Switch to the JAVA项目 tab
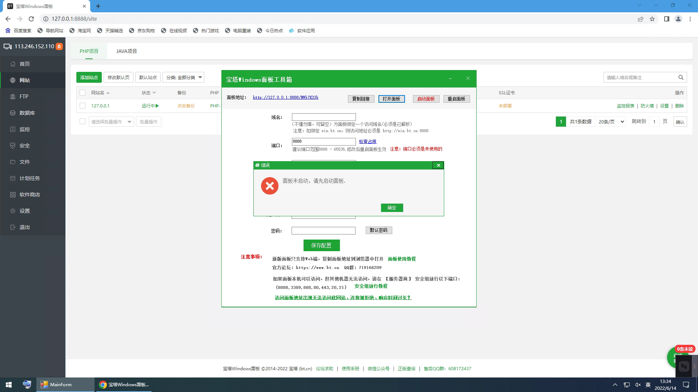 click(127, 51)
